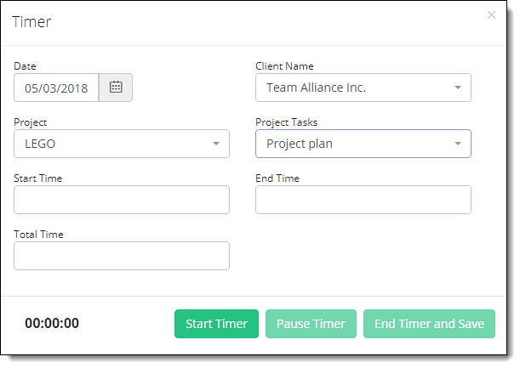This screenshot has width=520, height=368.
Task: Click the Pause Timer button
Action: [x=311, y=324]
